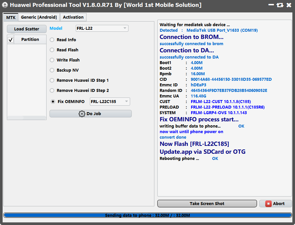The height and width of the screenshot is (225, 295).
Task: Click 'Update.app via SDCard or OTG' line
Action: [203, 152]
